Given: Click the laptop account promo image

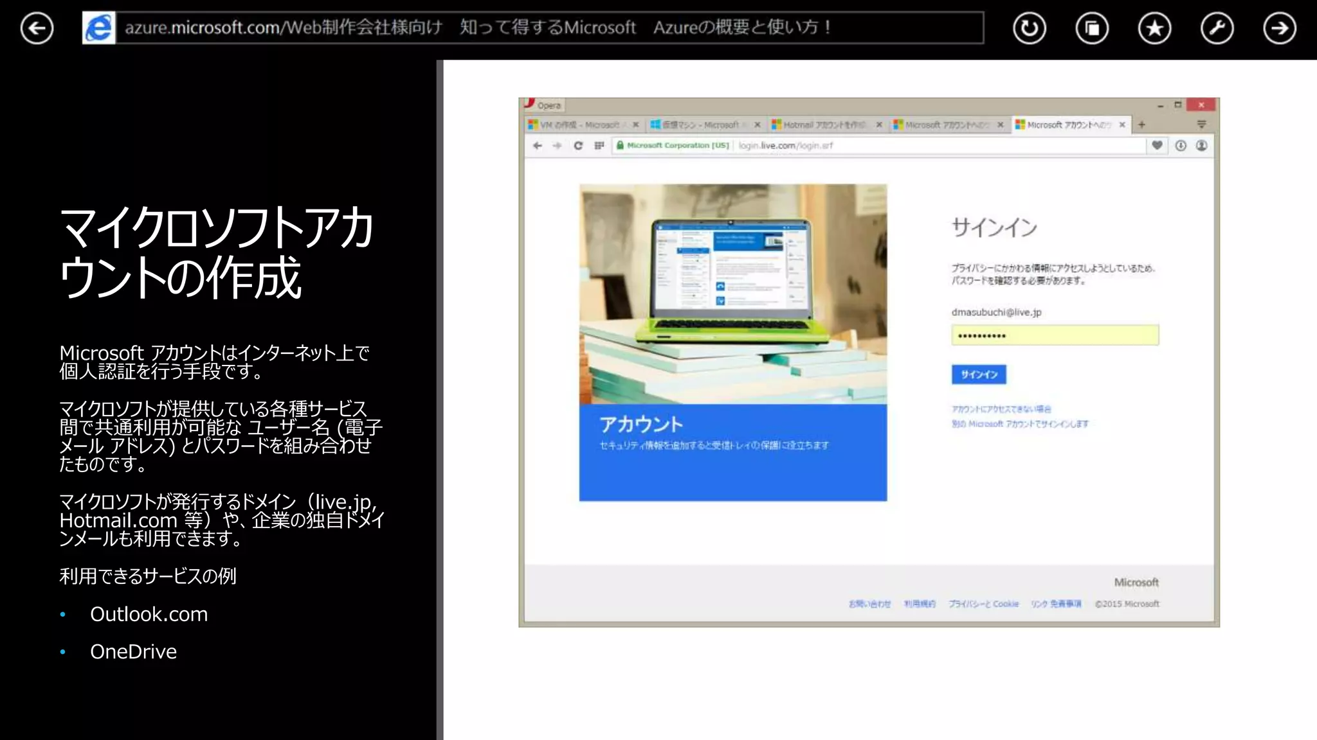Looking at the screenshot, I should (x=733, y=294).
